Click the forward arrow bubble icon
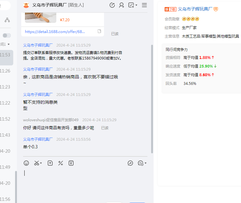Image resolution: width=241 pixels, height=203 pixels. [130, 163]
